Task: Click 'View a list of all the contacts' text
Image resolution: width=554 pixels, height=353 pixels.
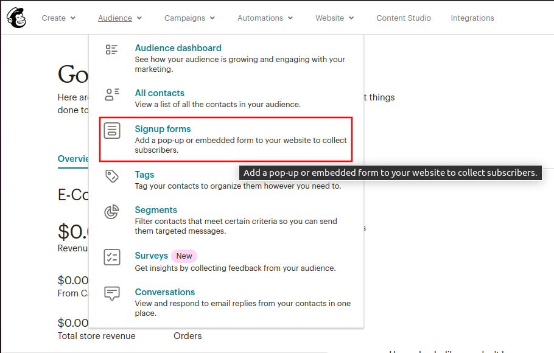Action: [218, 105]
